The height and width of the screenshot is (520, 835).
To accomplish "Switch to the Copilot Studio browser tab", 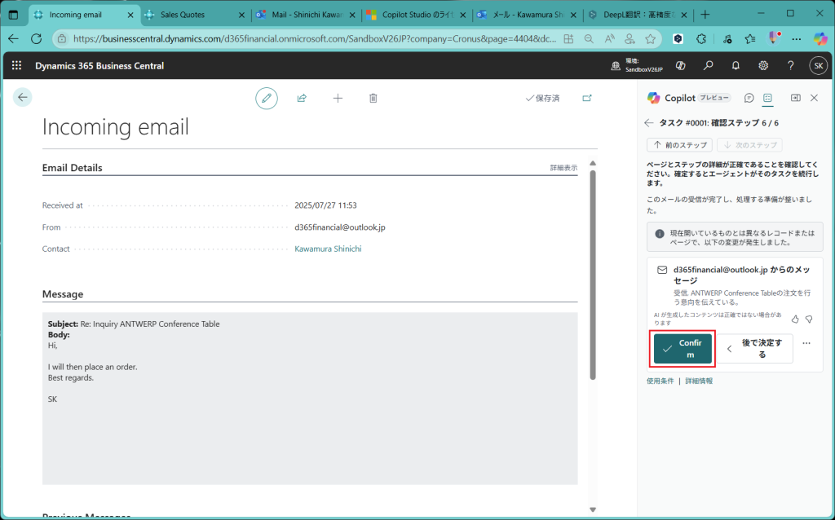I will [x=417, y=15].
